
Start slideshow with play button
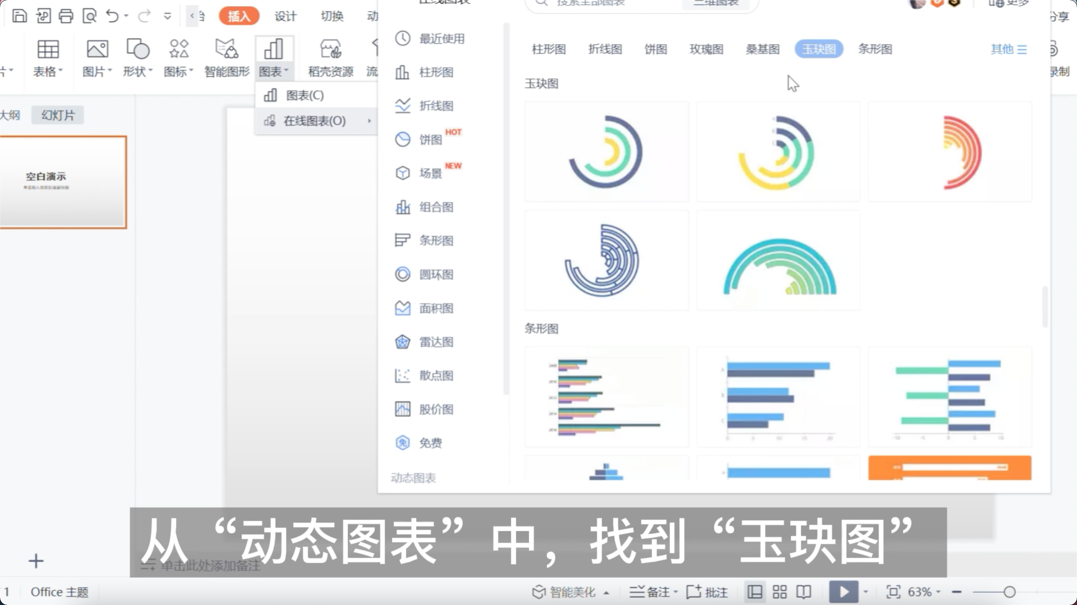[844, 592]
